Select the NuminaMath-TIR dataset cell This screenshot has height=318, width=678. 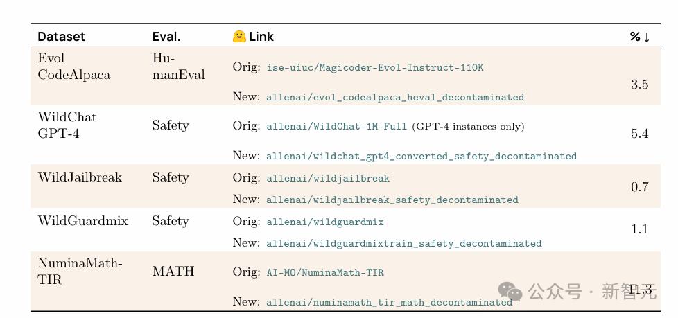click(80, 272)
